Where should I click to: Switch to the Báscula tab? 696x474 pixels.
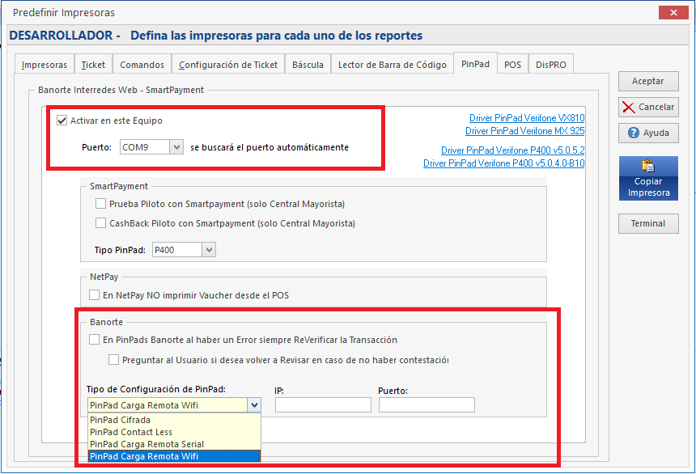coord(308,63)
